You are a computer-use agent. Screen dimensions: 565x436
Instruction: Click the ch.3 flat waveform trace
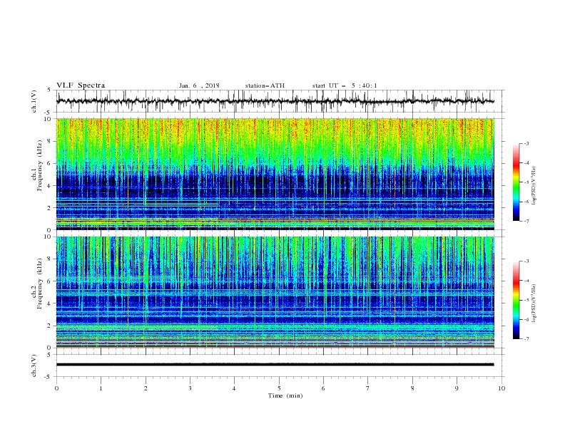275,365
